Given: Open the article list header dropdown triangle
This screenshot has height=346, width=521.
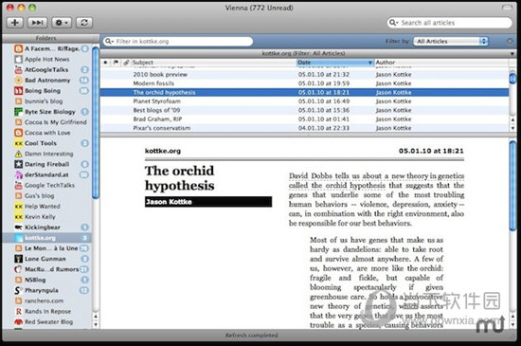Looking at the screenshot, I should tap(512, 53).
